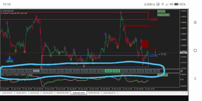The height and width of the screenshot is (101, 202).
Task: Switch chart to AUDCAD symbol button
Action: click(x=124, y=71)
